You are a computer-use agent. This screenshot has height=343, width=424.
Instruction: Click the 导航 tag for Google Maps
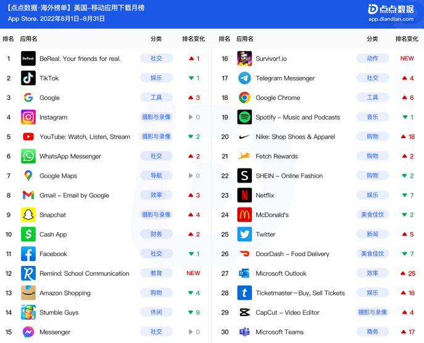[156, 176]
